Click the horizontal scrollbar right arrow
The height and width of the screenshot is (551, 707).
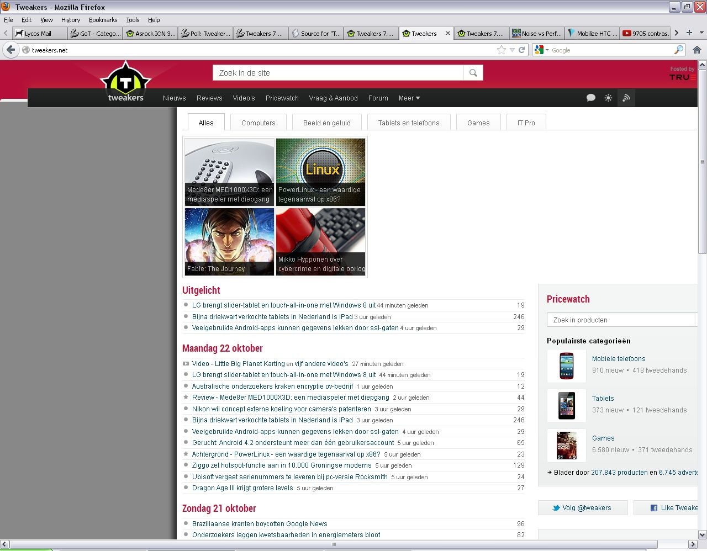click(x=693, y=544)
